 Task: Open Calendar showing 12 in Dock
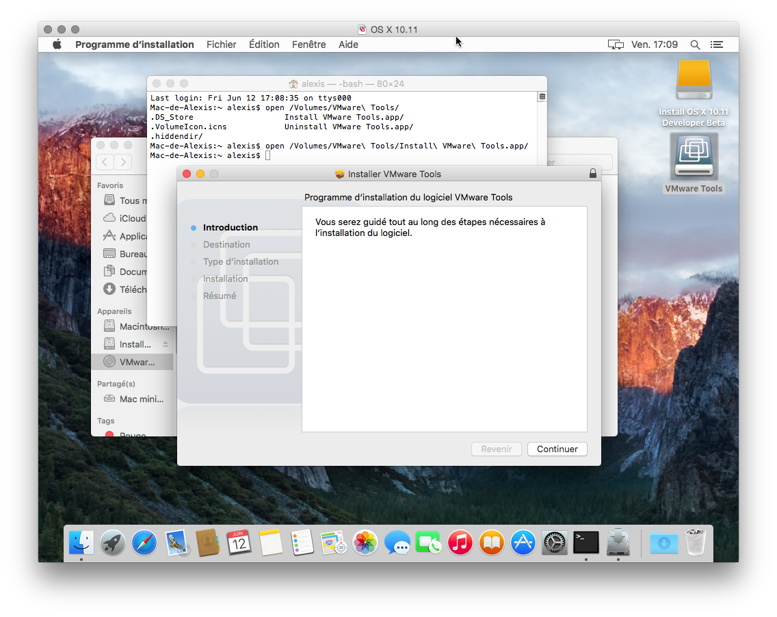click(x=239, y=542)
